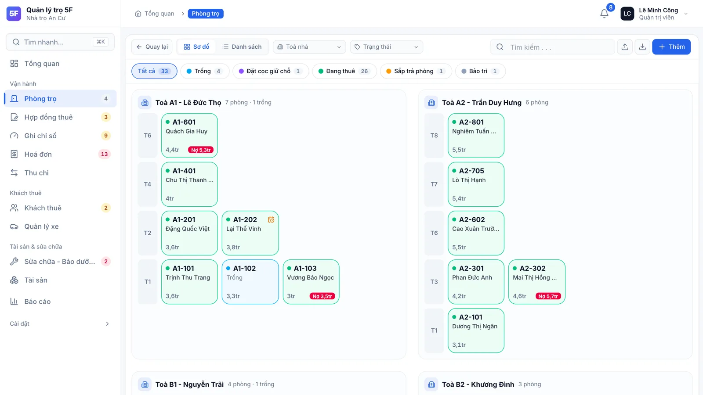This screenshot has width=703, height=395.
Task: Click the calendar icon on room A1-202
Action: pyautogui.click(x=271, y=219)
